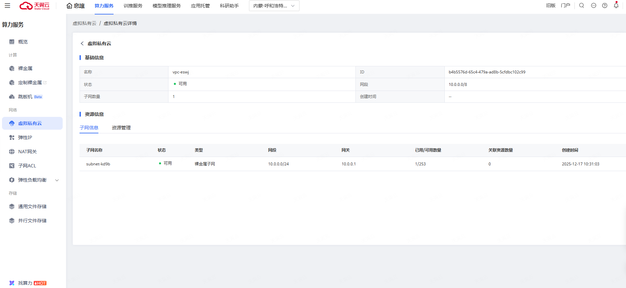This screenshot has height=288, width=626.
Task: Click the back arrow beside 虚拟私有云
Action: pyautogui.click(x=82, y=43)
